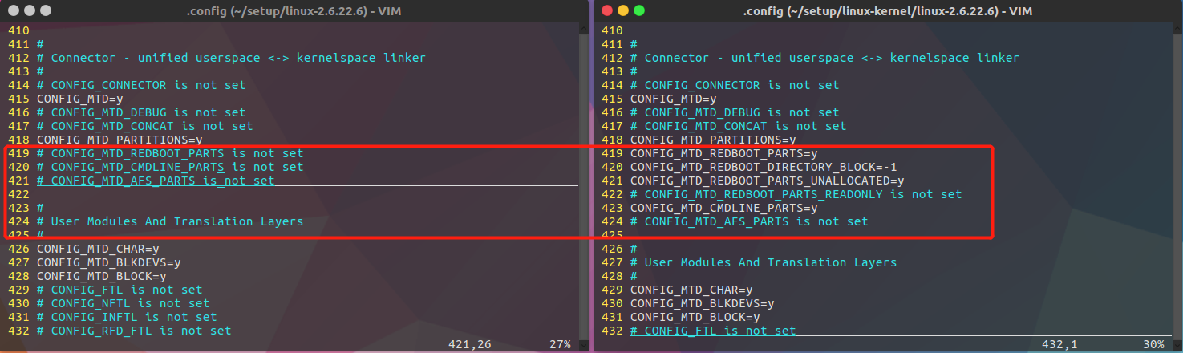Click '# CONFIG_INFTL is not set' in left window
This screenshot has width=1183, height=353.
point(127,317)
